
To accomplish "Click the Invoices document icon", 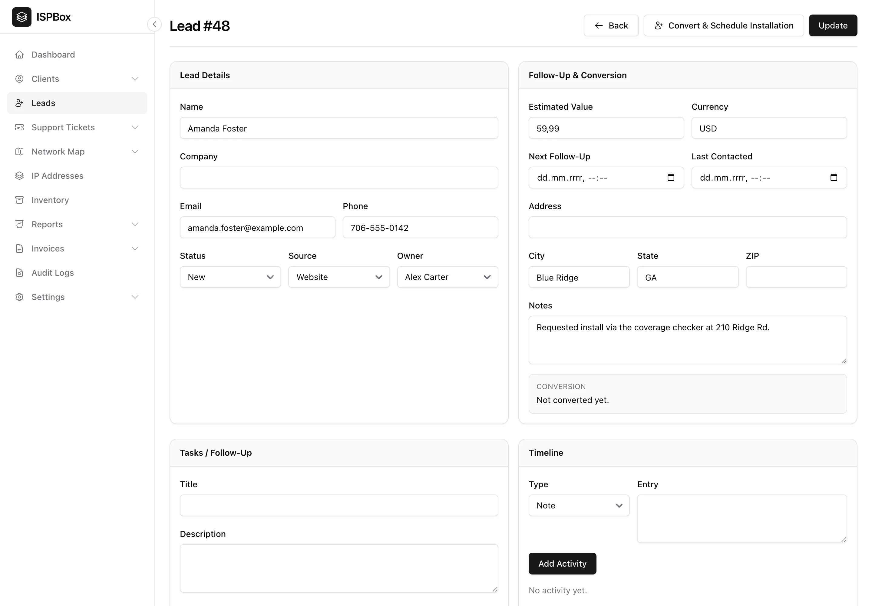I will pos(19,249).
